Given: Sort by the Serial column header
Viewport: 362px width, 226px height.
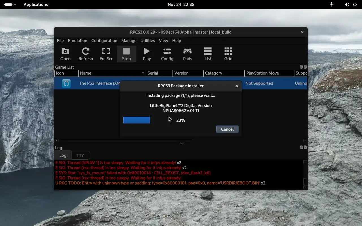Looking at the screenshot, I should [159, 73].
